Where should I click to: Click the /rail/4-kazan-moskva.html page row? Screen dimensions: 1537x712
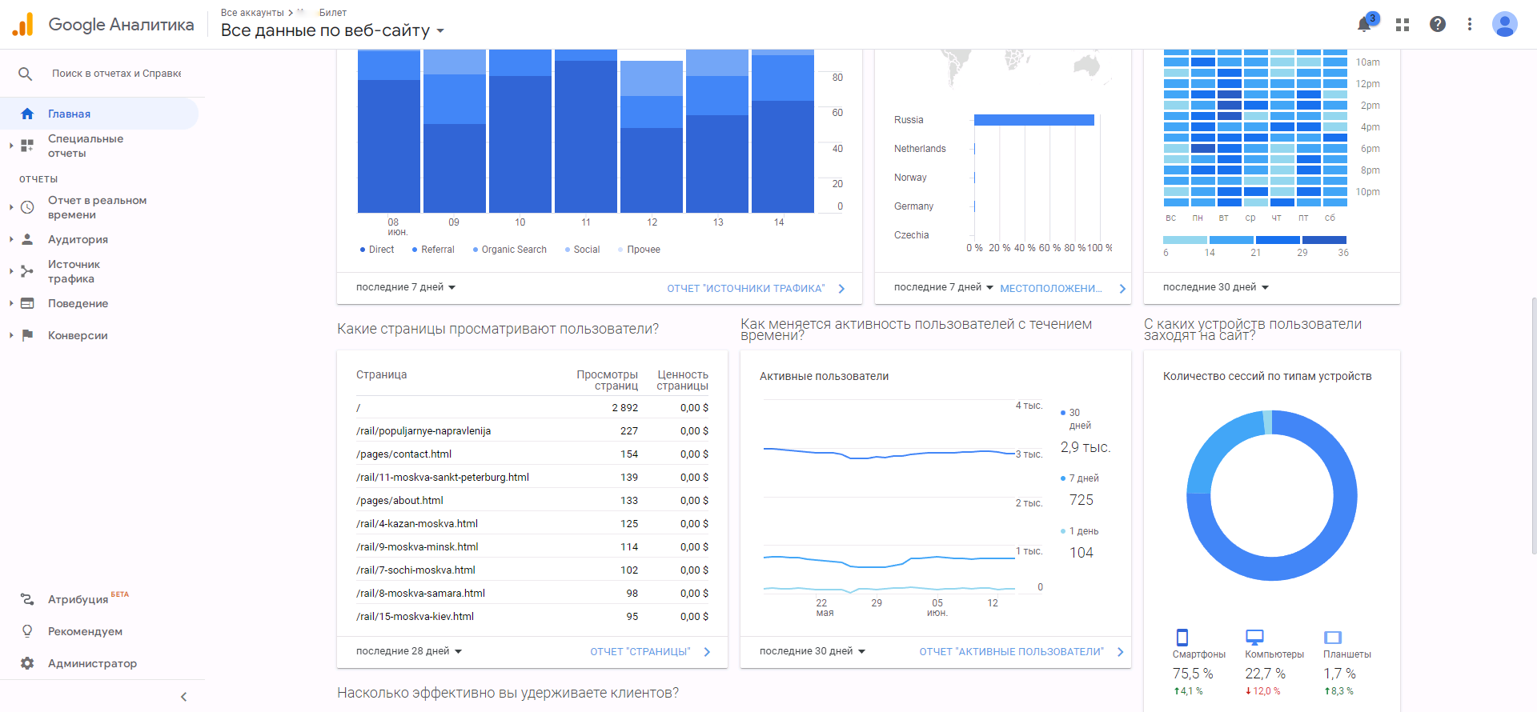pyautogui.click(x=532, y=523)
